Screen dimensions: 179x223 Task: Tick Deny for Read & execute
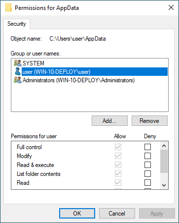(147, 165)
